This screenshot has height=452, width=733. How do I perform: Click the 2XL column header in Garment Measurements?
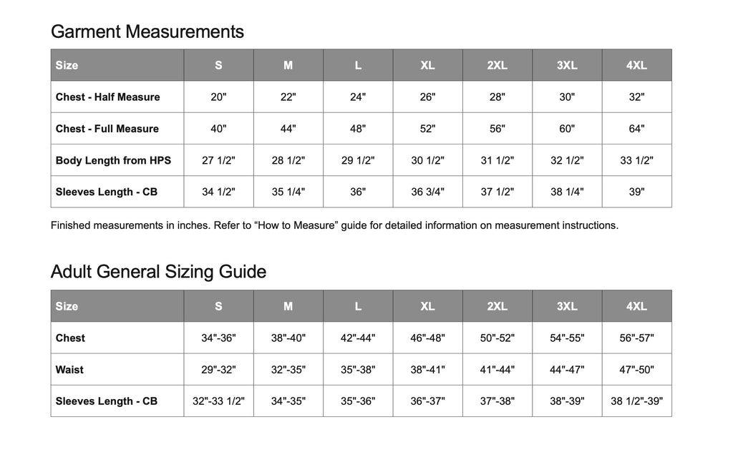497,65
